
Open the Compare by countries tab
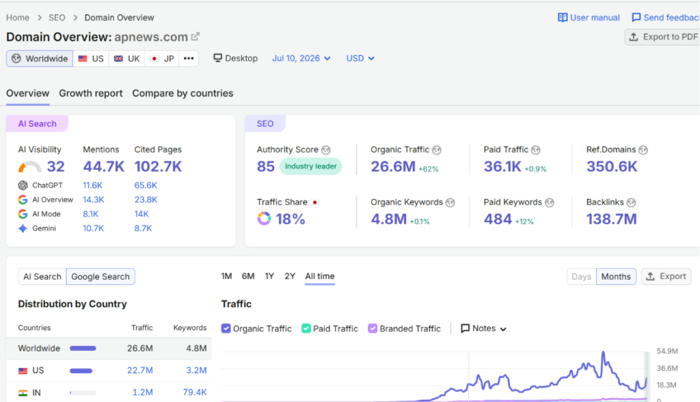(x=183, y=94)
